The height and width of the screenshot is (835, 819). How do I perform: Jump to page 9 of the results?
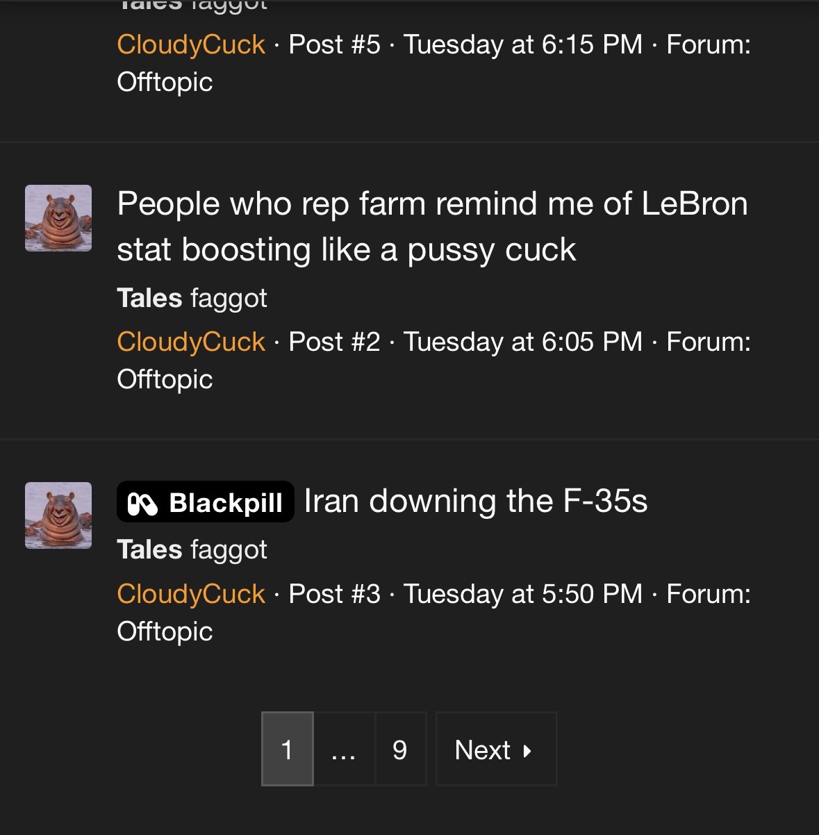point(400,750)
